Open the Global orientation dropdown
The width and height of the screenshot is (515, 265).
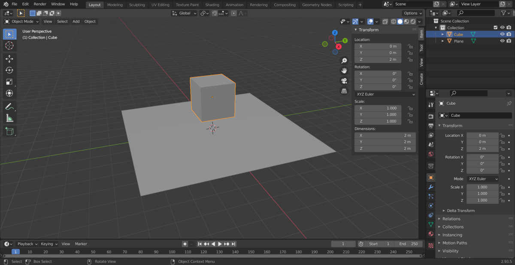184,13
